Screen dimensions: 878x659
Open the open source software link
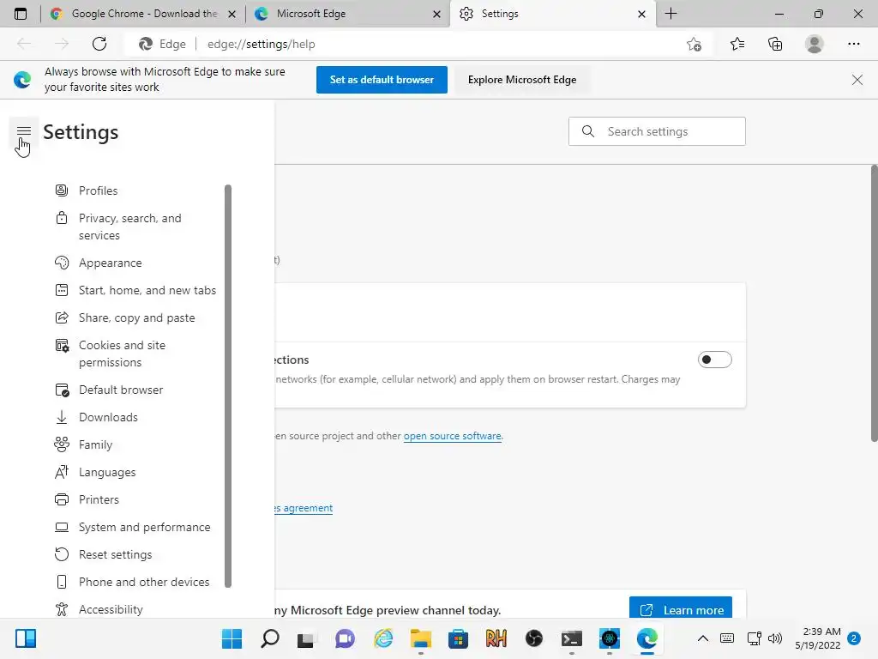click(x=453, y=436)
